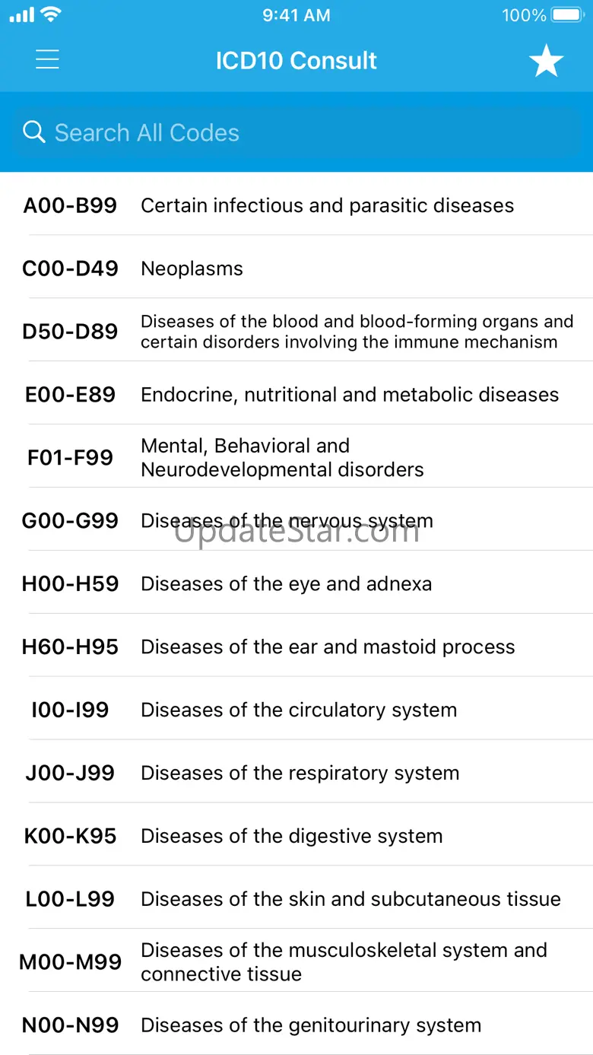Open K00-K95 digestive system diseases
The width and height of the screenshot is (593, 1055).
click(x=296, y=837)
